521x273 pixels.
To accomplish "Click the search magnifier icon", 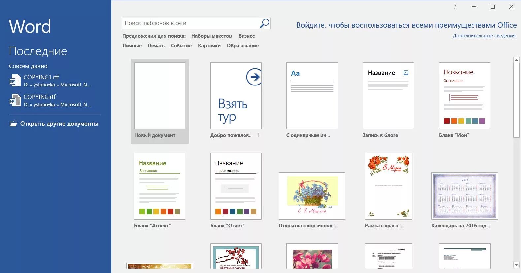I will pos(265,23).
